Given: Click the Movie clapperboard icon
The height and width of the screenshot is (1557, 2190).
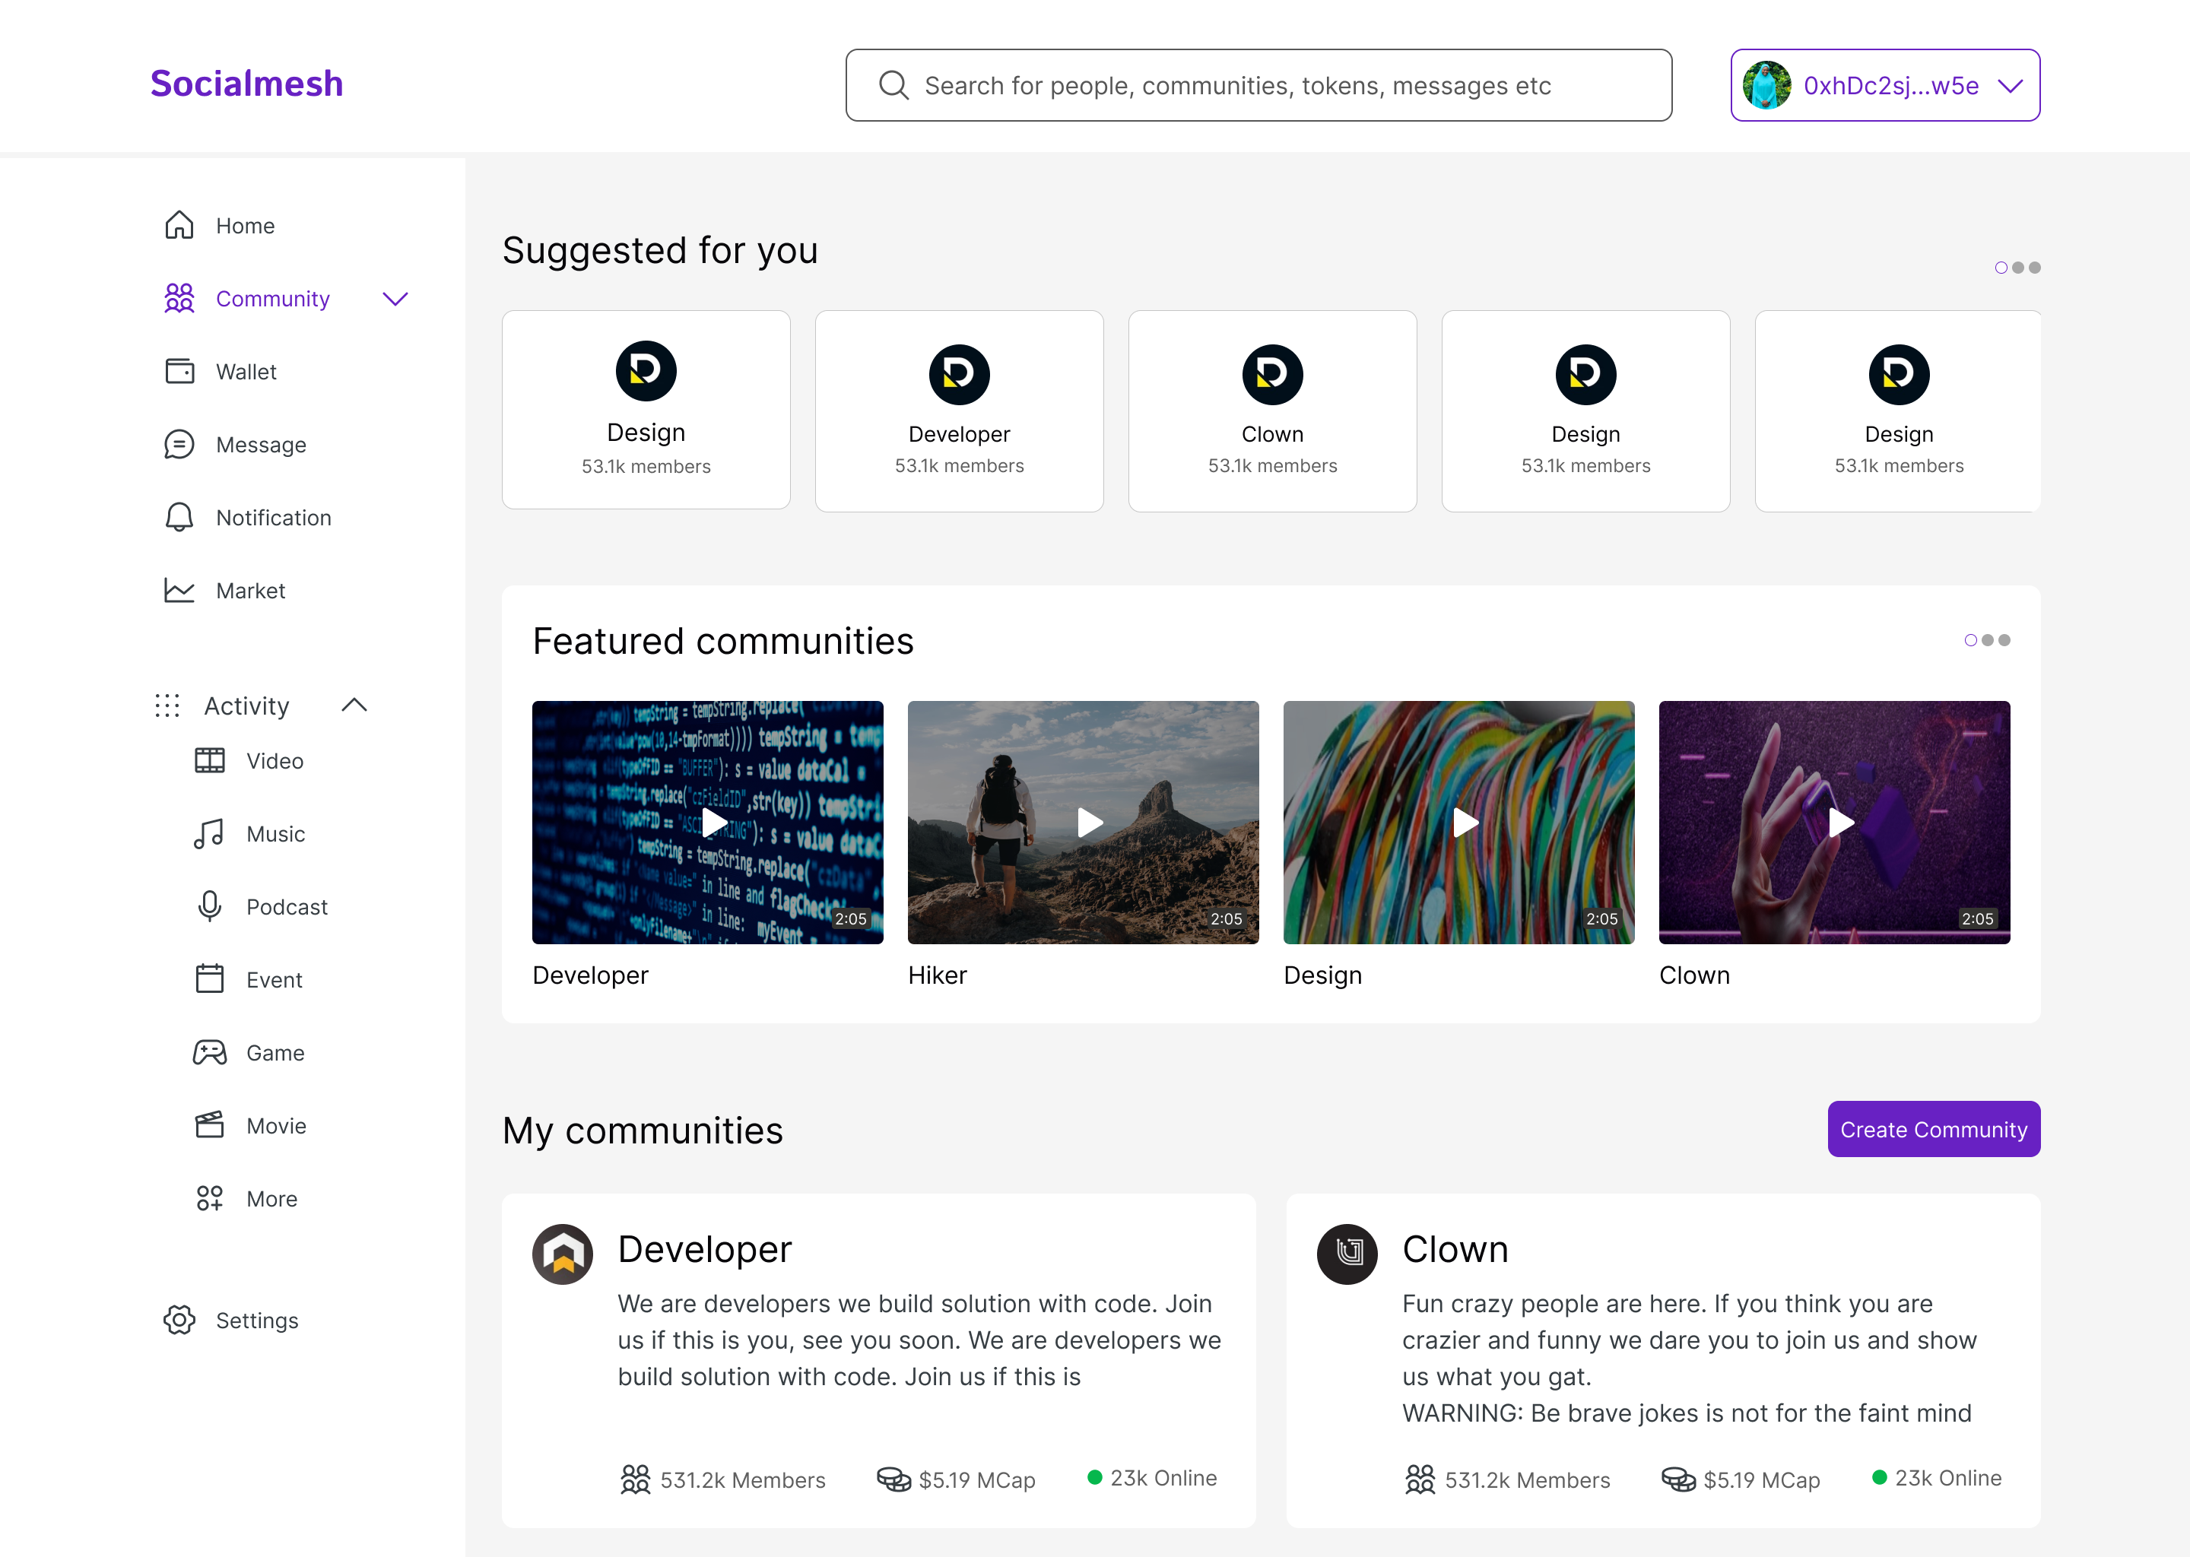Looking at the screenshot, I should (209, 1126).
